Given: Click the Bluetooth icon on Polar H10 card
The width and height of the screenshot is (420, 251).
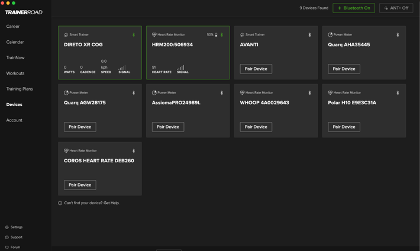Looking at the screenshot, I should [x=398, y=93].
